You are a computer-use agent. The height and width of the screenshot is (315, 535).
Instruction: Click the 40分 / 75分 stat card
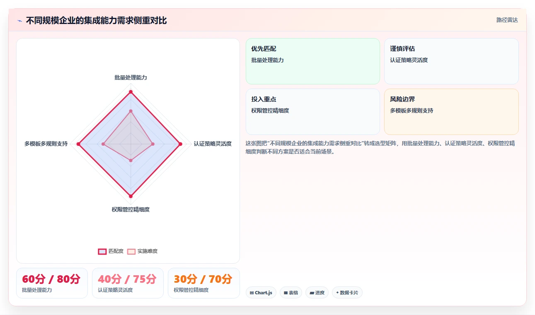pyautogui.click(x=128, y=283)
